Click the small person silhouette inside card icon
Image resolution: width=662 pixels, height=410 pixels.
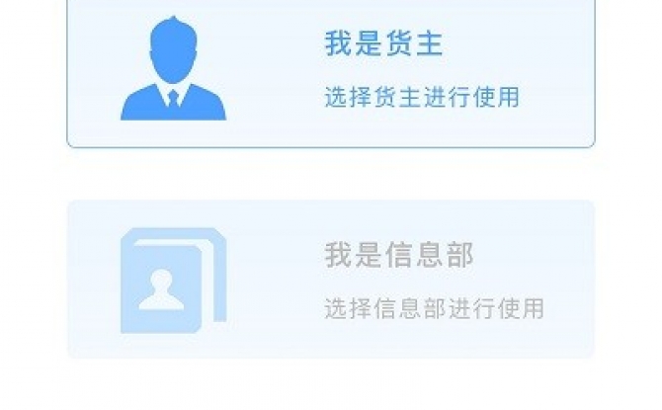click(x=161, y=289)
